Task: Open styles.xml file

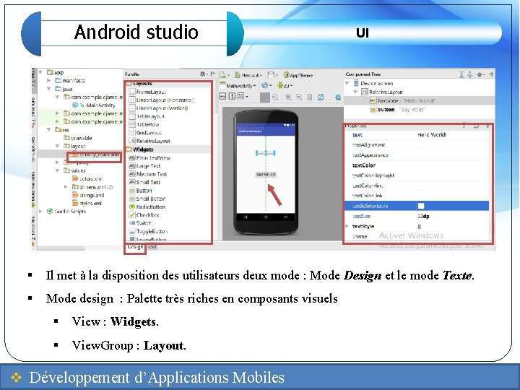Action: point(87,203)
